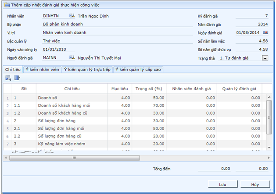Click the delete row icon above grid
276x194 pixels.
point(17,78)
